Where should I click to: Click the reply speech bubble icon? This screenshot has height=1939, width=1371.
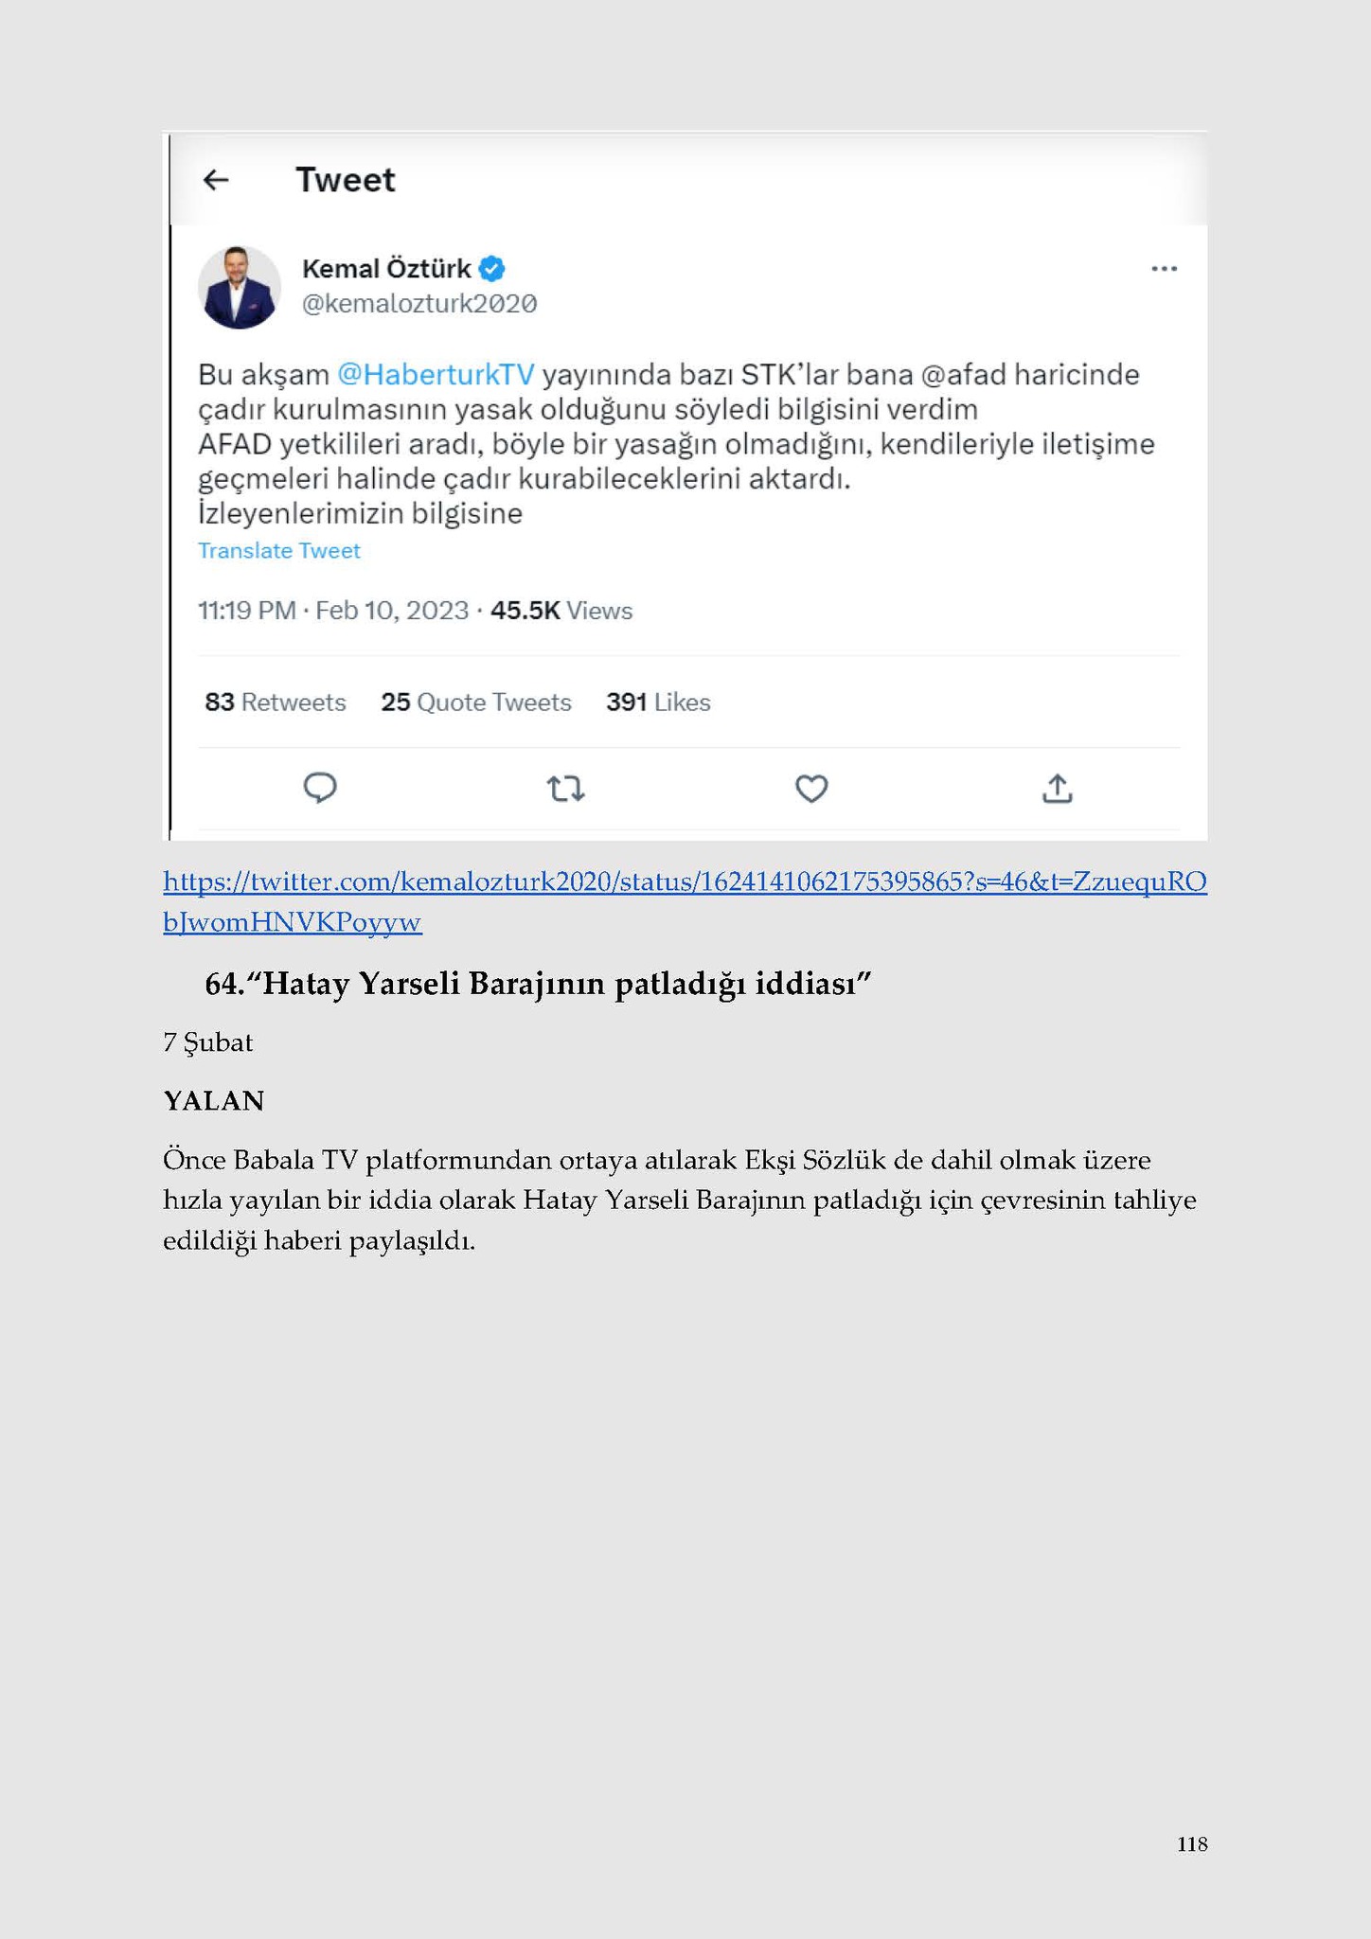320,788
